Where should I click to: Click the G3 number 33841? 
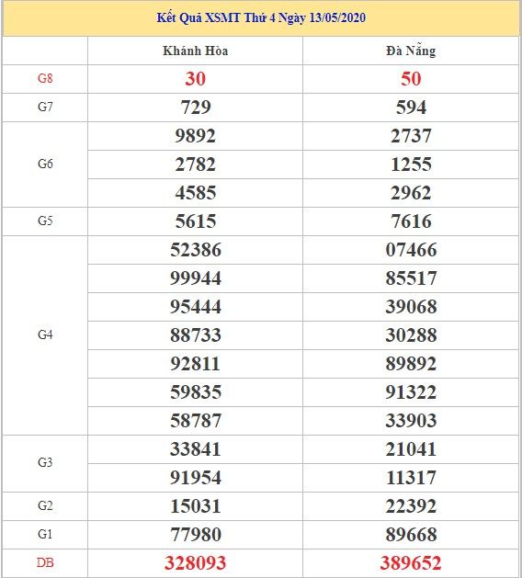196,449
